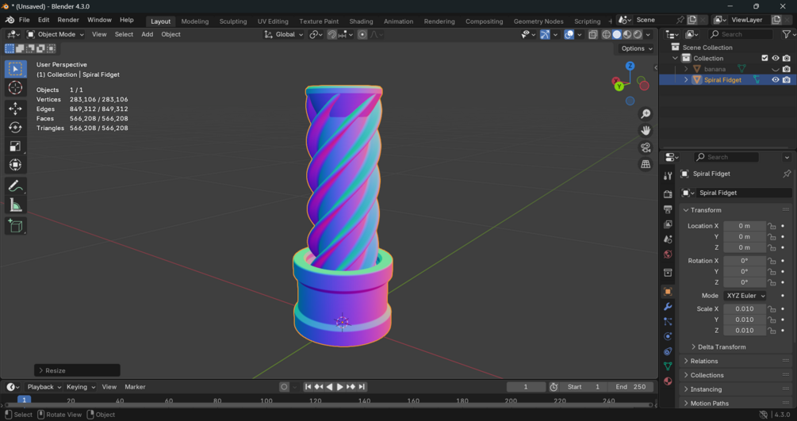Open the Object Mode dropdown
Screen dimensions: 797x421
55,35
